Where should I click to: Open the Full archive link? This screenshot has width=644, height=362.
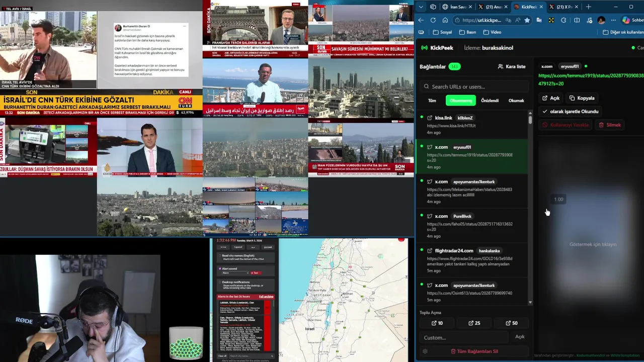[x=266, y=297]
